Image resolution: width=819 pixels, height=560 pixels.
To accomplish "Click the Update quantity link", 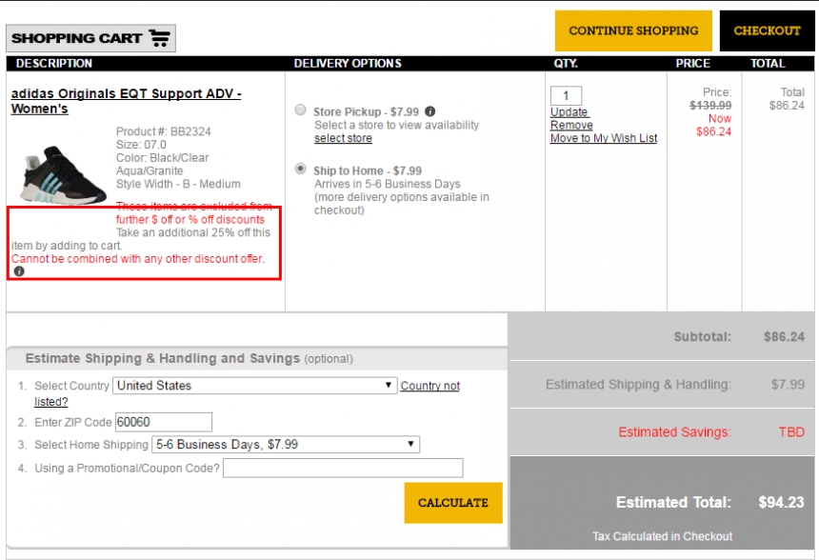I will pos(569,112).
